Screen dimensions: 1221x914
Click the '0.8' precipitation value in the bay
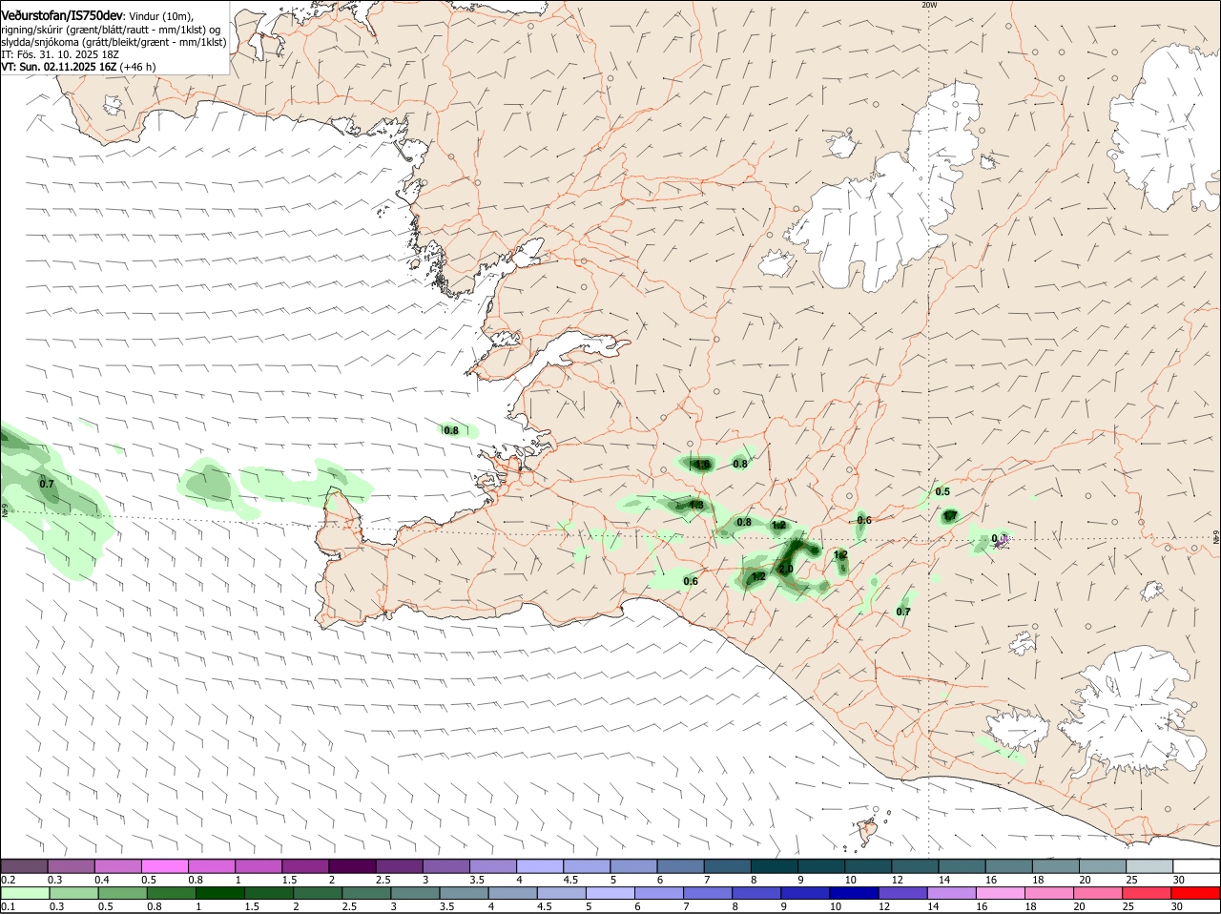click(451, 430)
